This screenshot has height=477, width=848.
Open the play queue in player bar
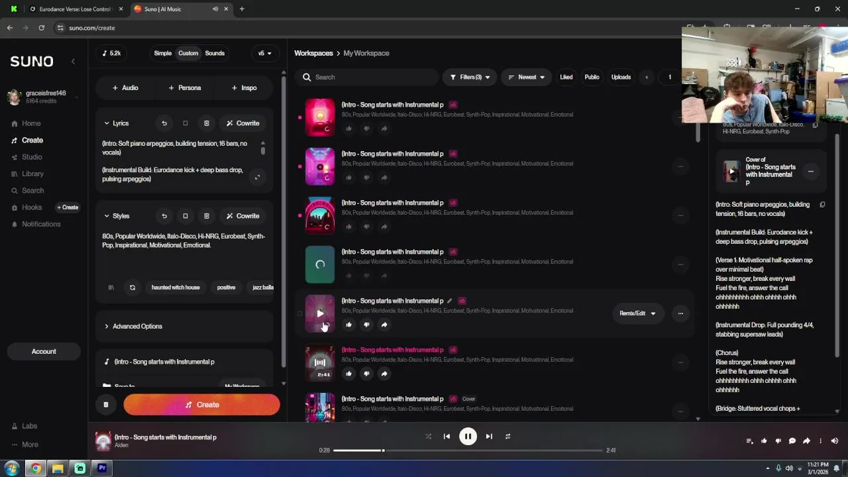tap(749, 441)
